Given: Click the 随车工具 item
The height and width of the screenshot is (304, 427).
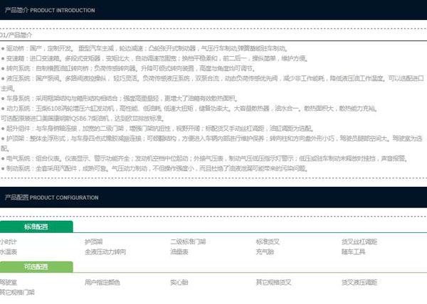Looking at the screenshot, I should (353, 251).
